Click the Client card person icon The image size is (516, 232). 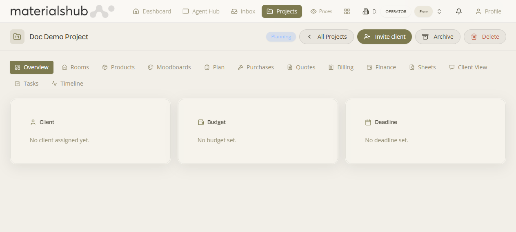point(33,122)
